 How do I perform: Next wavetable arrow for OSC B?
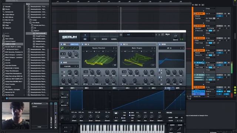coord(154,48)
